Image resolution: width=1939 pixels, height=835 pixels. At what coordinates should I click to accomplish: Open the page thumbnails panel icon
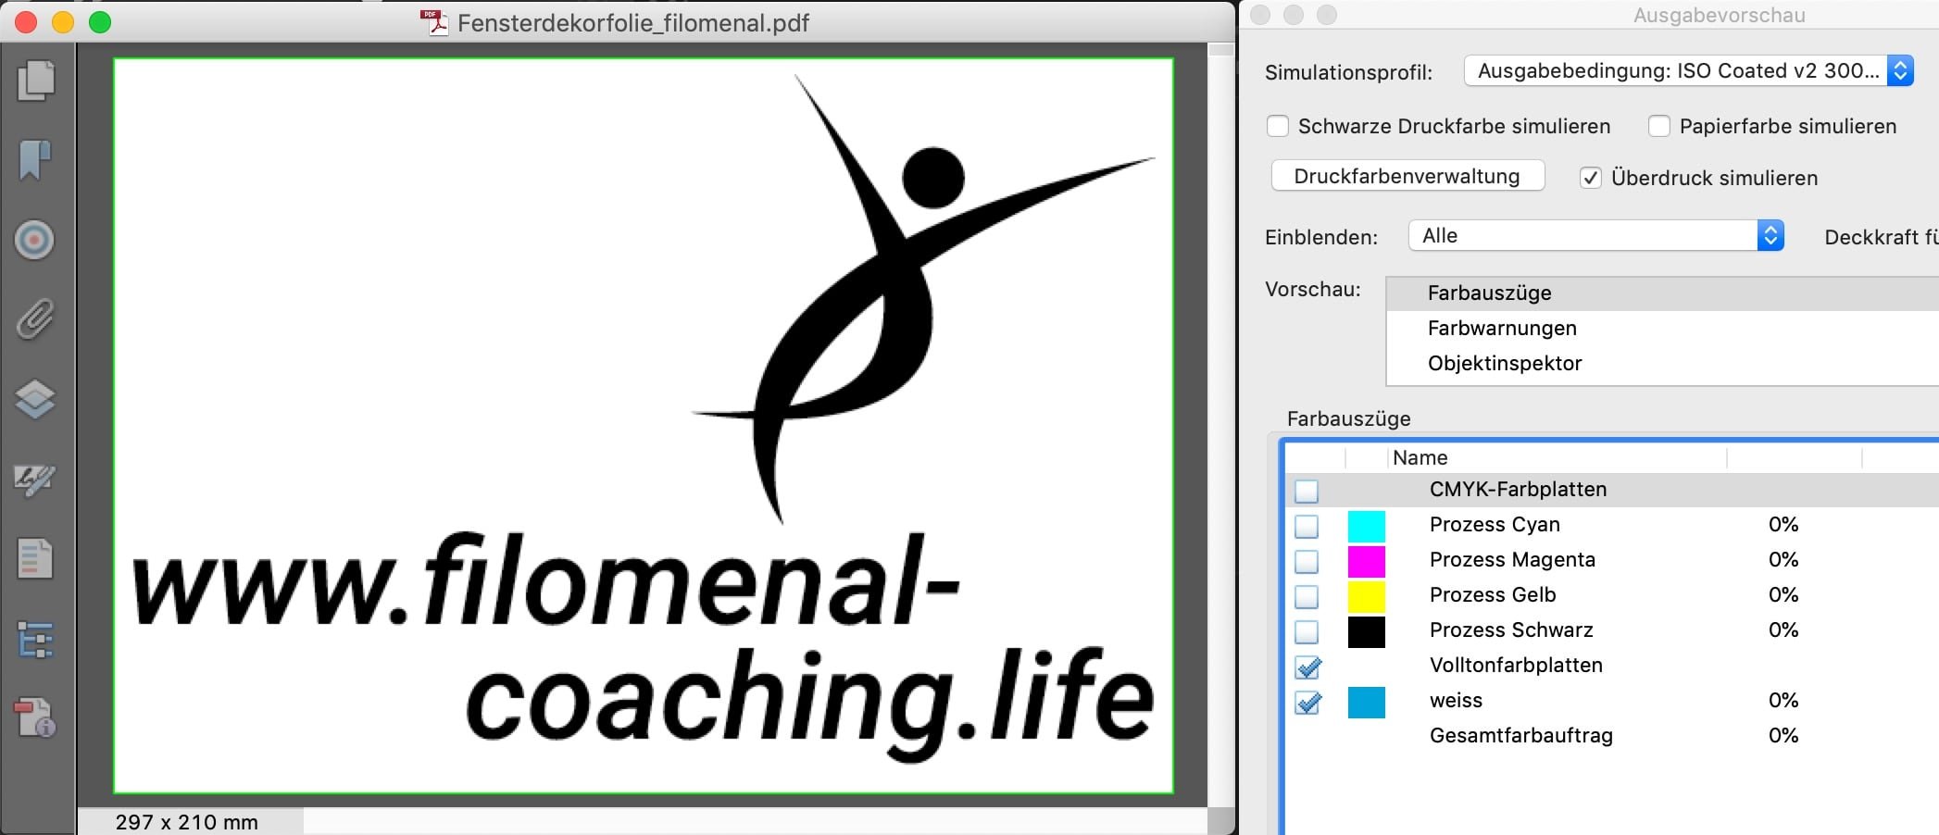tap(36, 81)
